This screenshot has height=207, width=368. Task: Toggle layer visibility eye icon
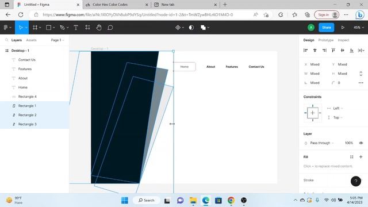(x=361, y=143)
